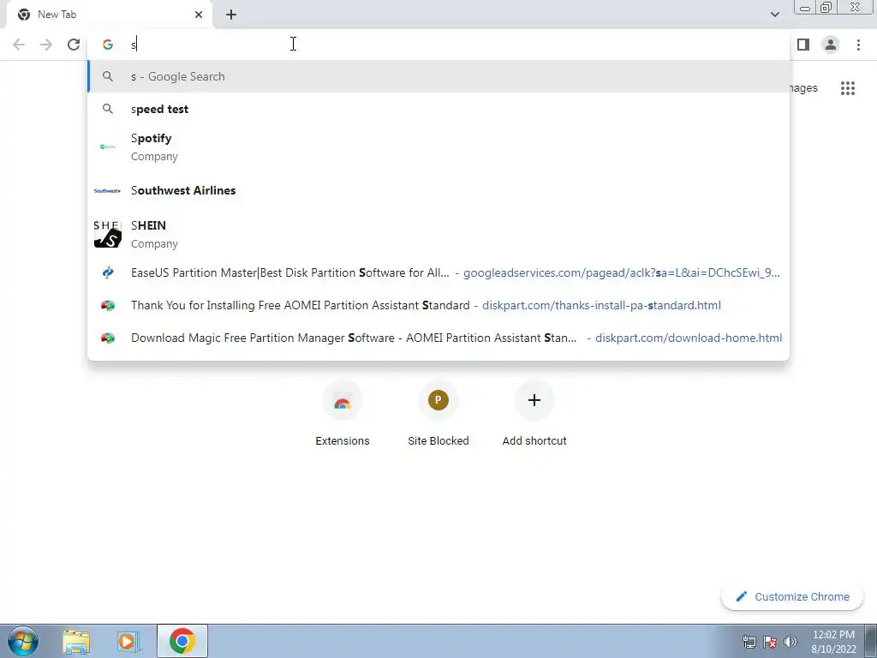Click the Customize Chrome button
Screen dimensions: 877x658
(x=792, y=597)
